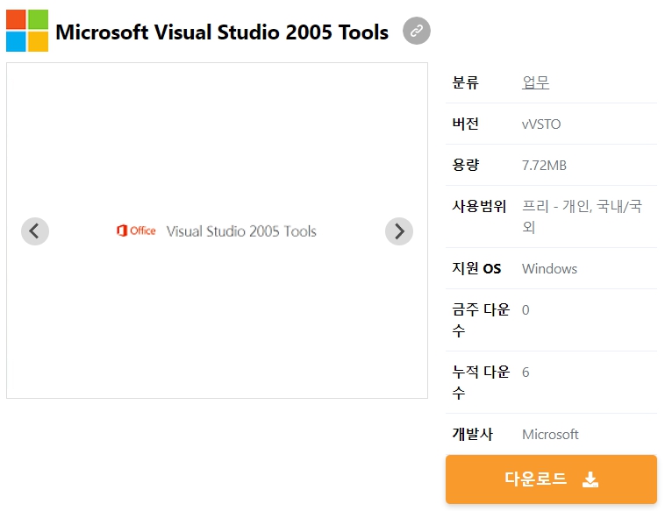Viewport: 665px width, 511px height.
Task: Select the file size 7.72MB
Action: [x=544, y=166]
